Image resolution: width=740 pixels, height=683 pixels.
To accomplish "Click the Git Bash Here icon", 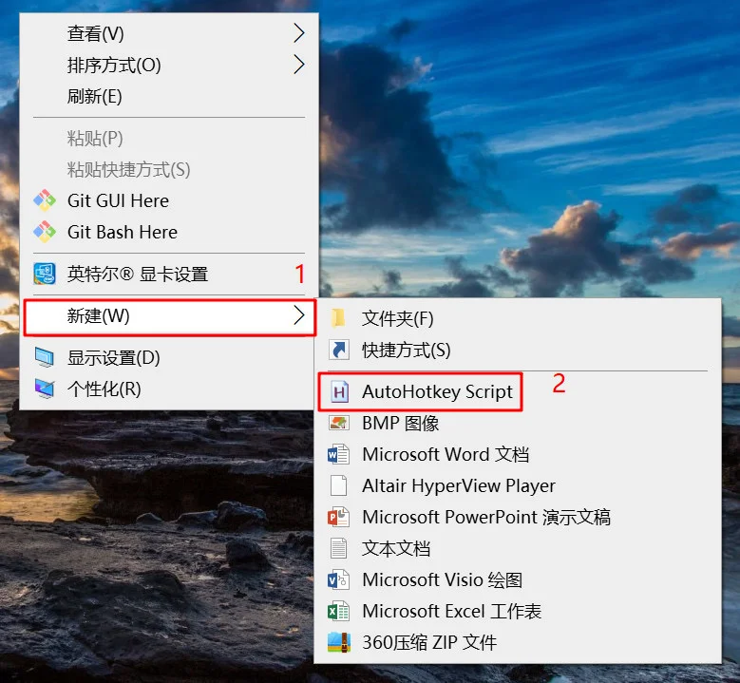I will tap(45, 232).
